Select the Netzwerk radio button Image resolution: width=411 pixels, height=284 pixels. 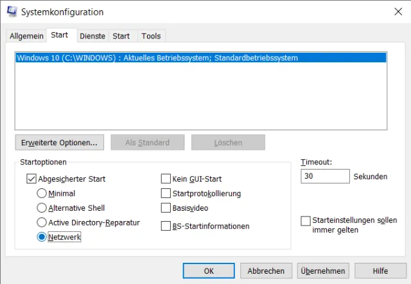pyautogui.click(x=42, y=238)
